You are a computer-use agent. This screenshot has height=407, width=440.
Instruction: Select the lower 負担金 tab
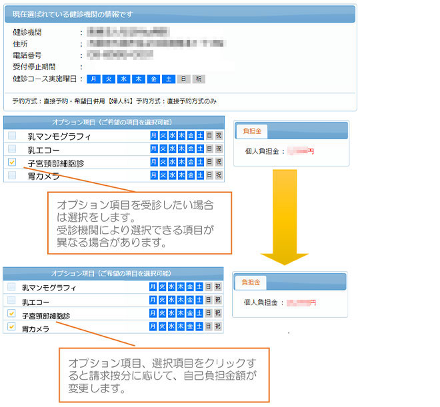[x=251, y=282]
